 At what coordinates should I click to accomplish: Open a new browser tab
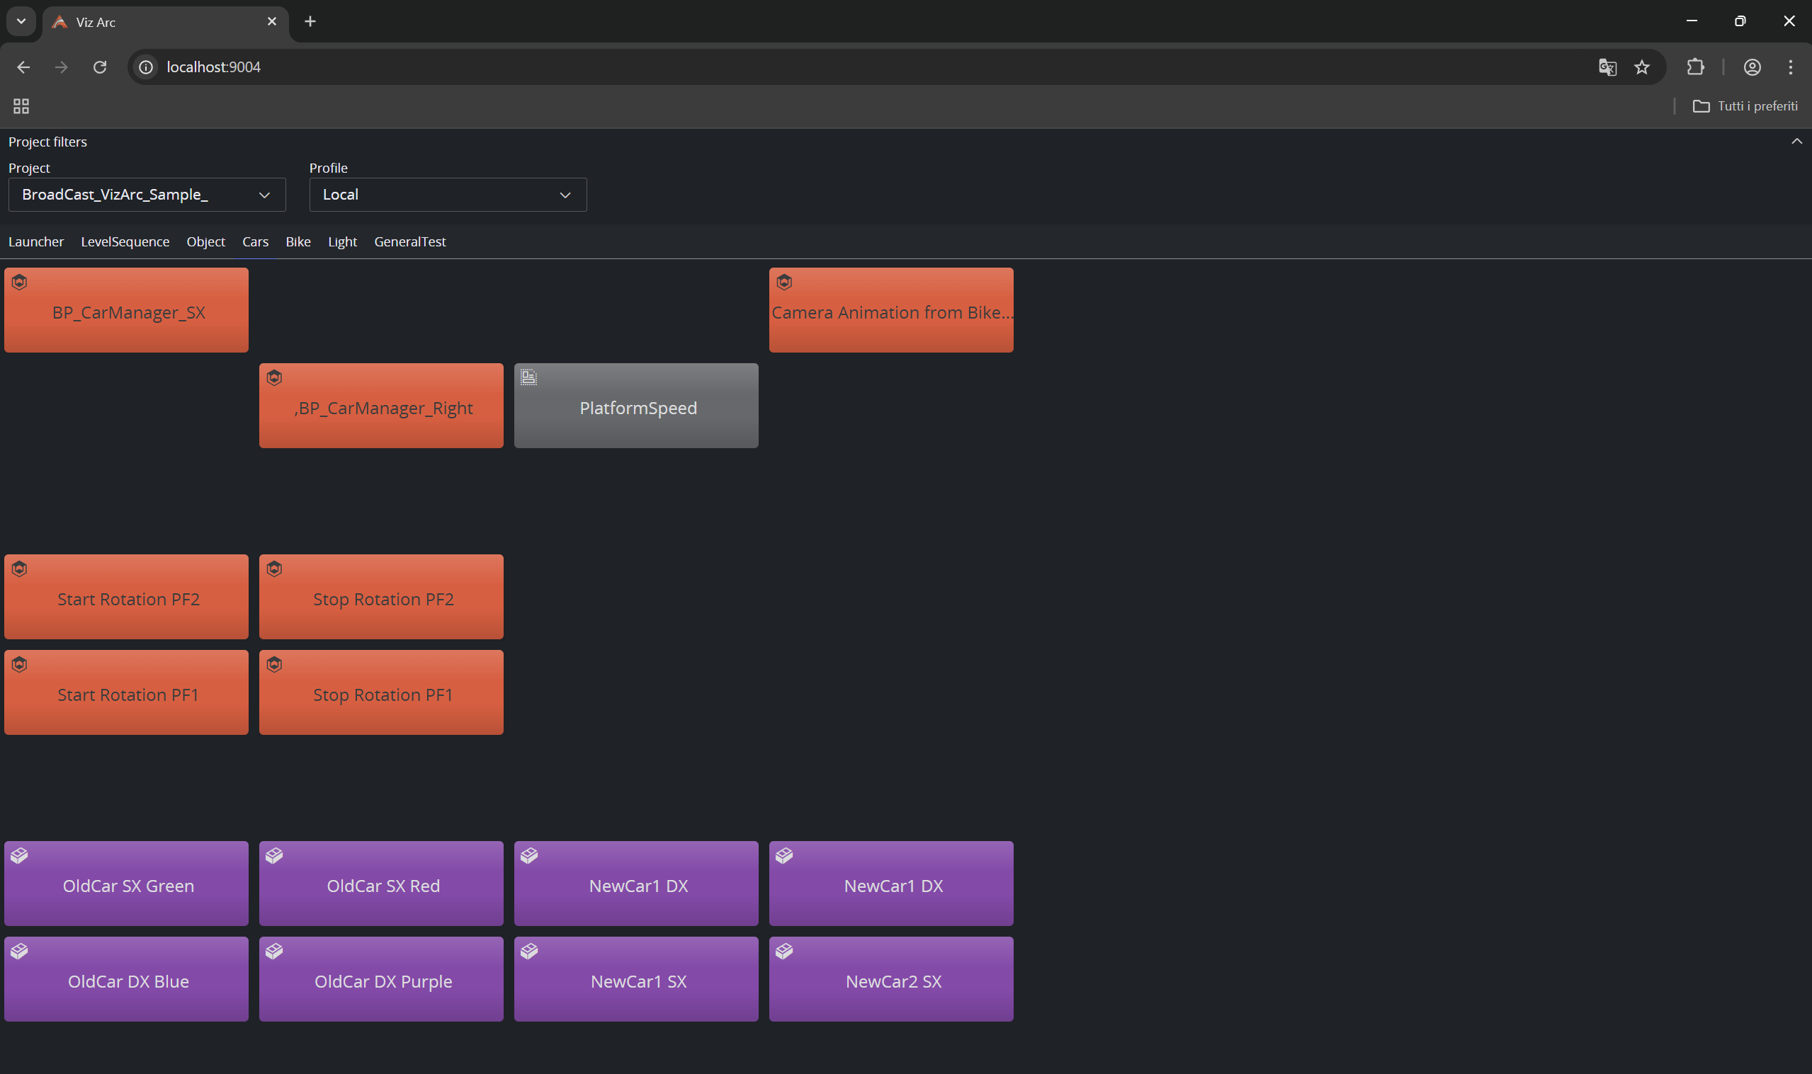pyautogui.click(x=310, y=22)
